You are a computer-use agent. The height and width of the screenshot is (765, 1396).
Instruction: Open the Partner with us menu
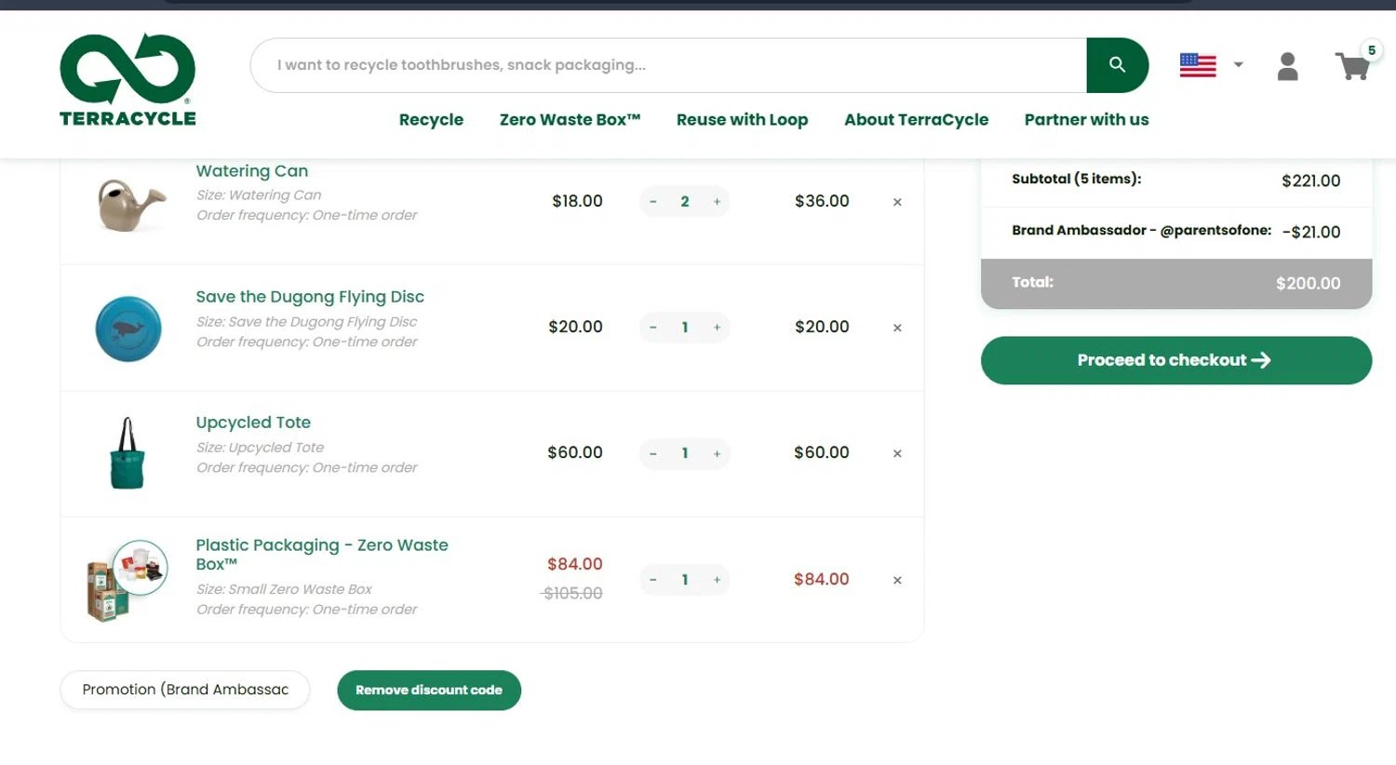click(x=1086, y=119)
